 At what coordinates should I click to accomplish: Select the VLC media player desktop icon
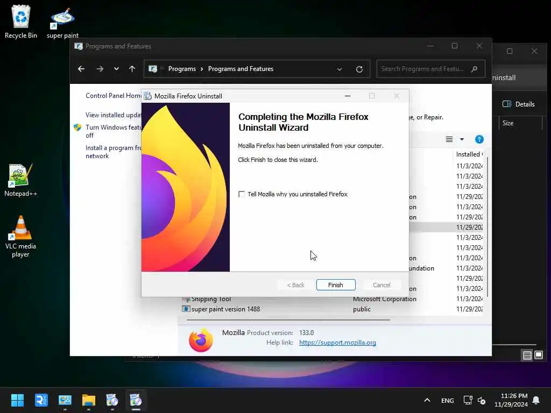(21, 236)
